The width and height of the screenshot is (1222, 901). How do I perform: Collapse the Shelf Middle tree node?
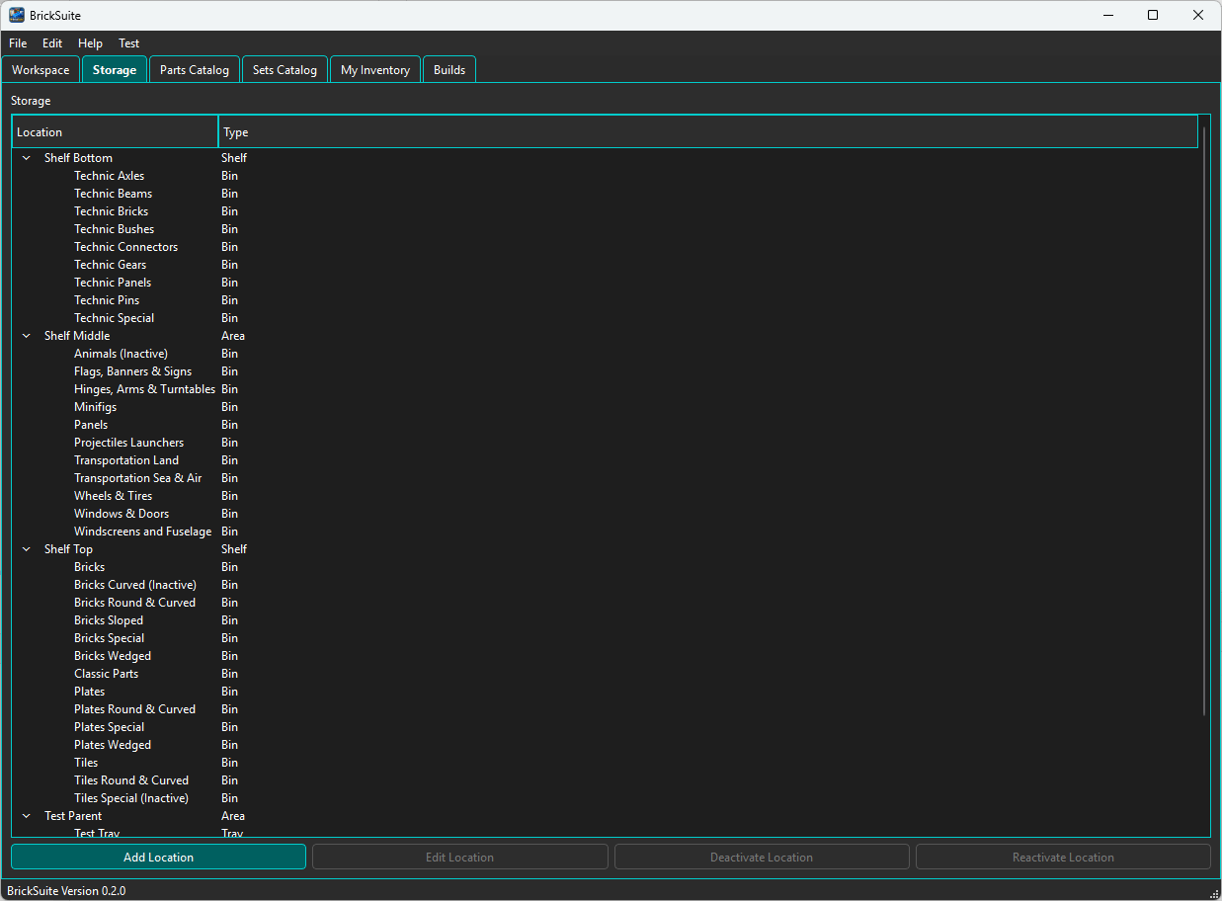tap(27, 336)
